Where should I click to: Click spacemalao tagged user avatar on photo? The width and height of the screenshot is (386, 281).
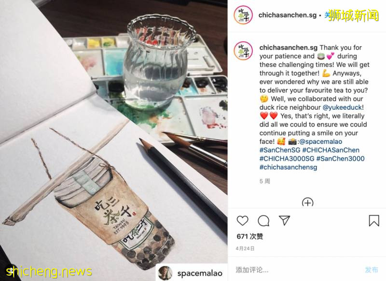[x=165, y=273]
